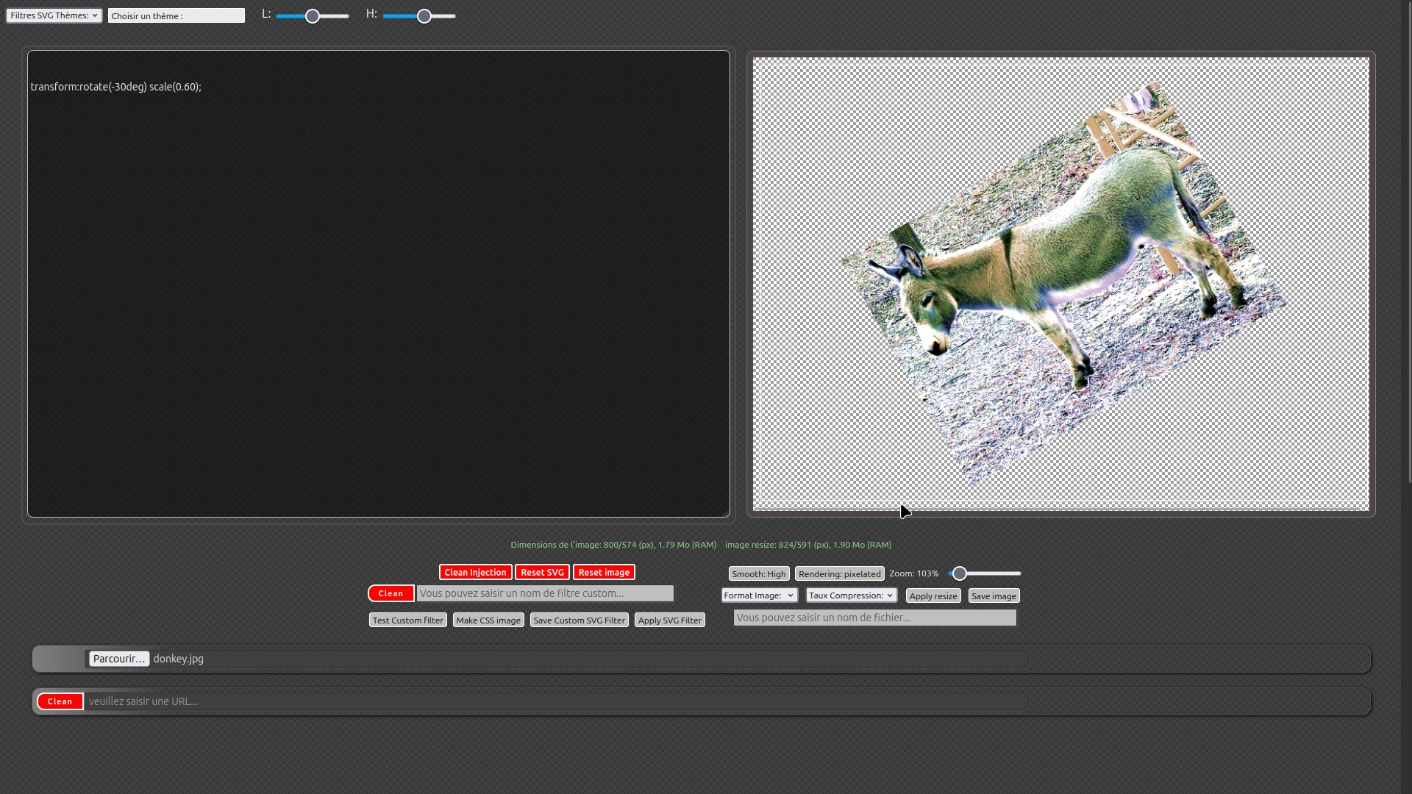Click Save Custom SVG Filter button
1412x794 pixels.
580,620
